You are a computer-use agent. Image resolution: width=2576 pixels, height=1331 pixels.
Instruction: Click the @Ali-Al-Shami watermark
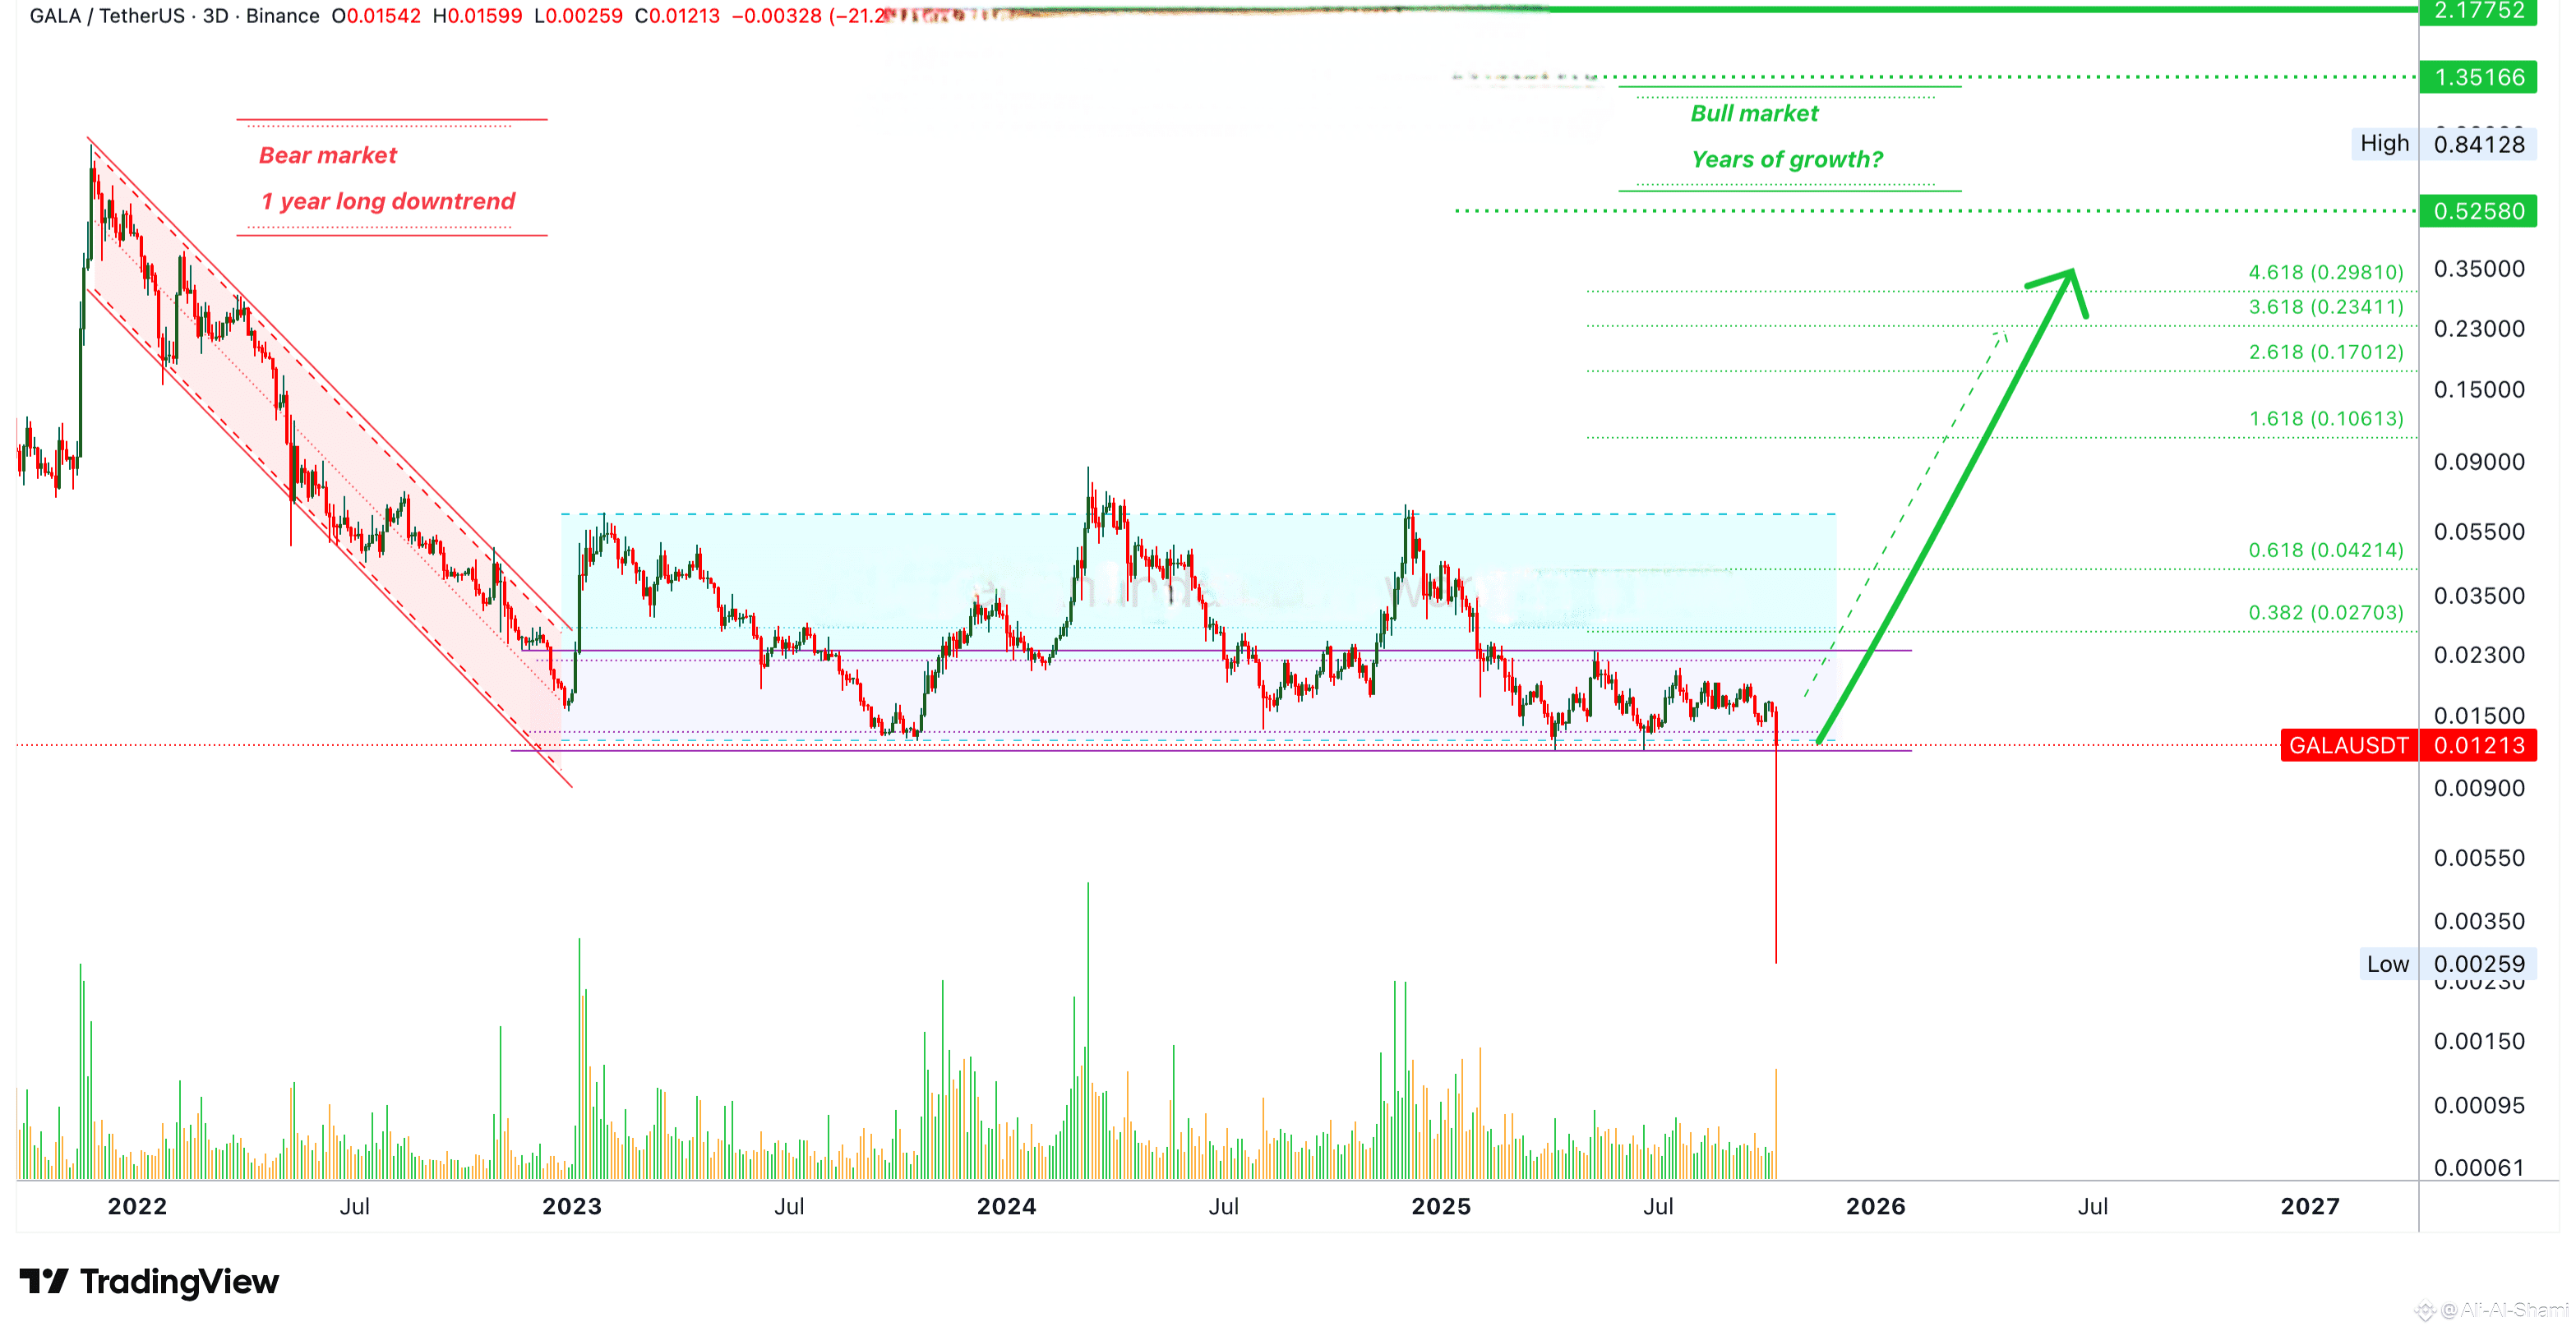(x=2500, y=1310)
